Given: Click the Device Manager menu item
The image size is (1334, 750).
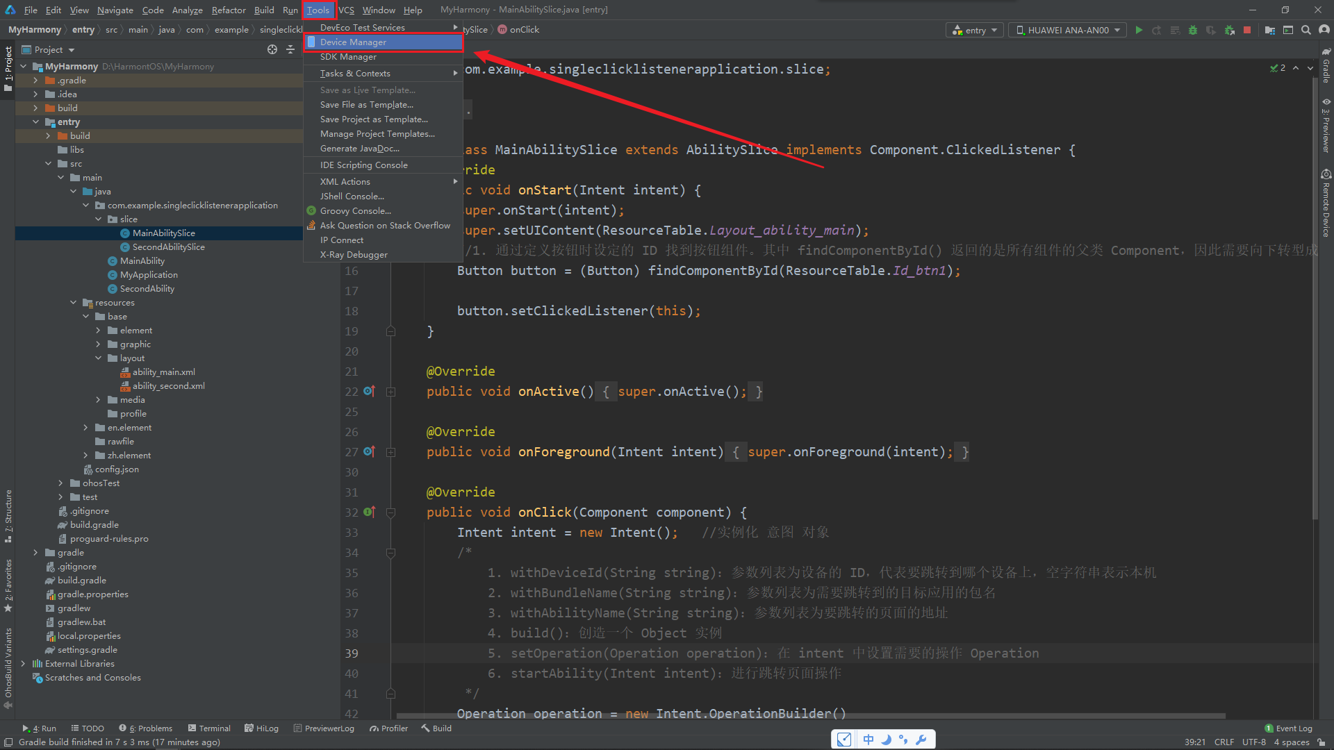Looking at the screenshot, I should click(x=352, y=42).
